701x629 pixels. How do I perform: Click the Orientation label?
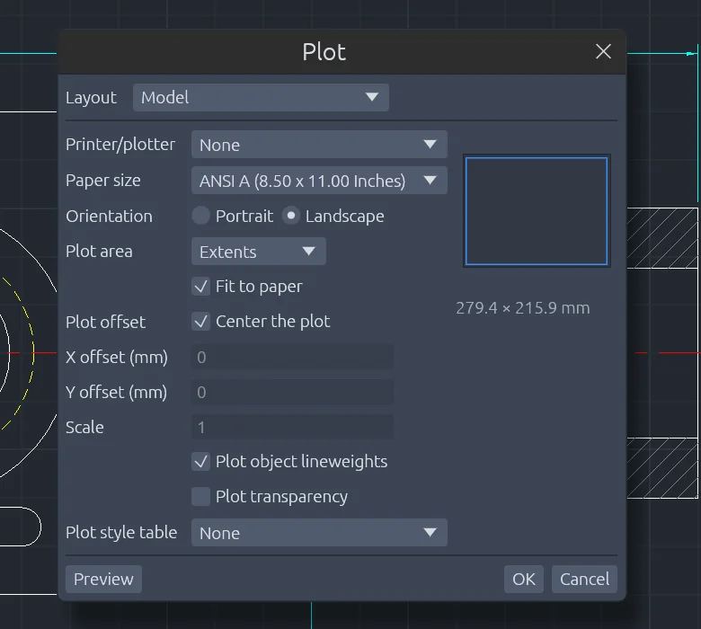(x=109, y=216)
